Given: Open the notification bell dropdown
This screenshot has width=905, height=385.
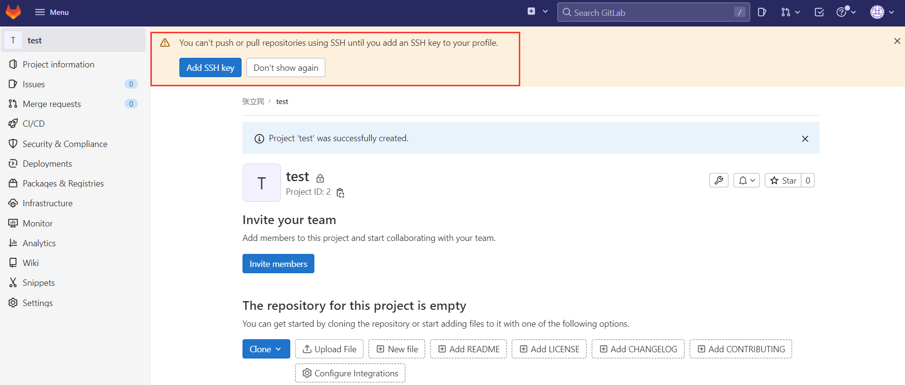Looking at the screenshot, I should click(746, 180).
